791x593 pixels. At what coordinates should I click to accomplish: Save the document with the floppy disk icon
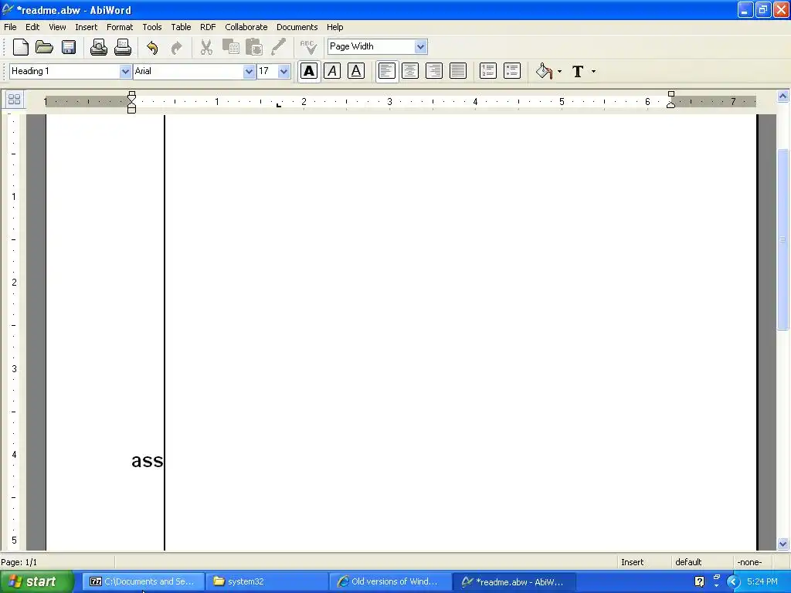pyautogui.click(x=69, y=47)
